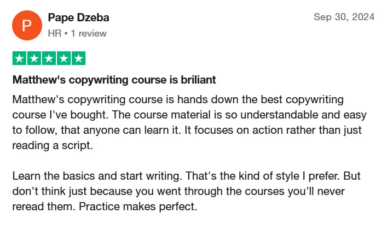Screen dimensions: 387x225
Task: Click the Sep 30, 2024 review date
Action: click(x=344, y=17)
